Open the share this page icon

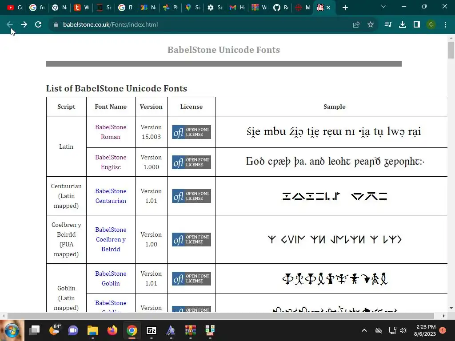356,25
